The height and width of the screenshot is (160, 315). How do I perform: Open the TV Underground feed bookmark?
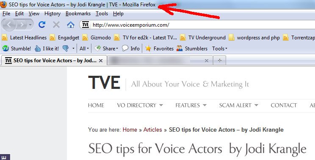click(x=202, y=38)
